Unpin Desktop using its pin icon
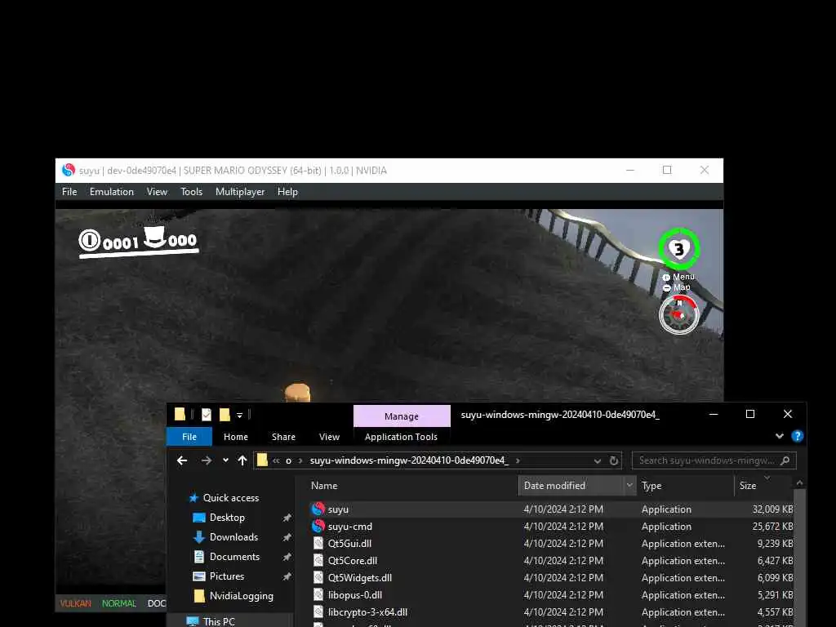 click(x=287, y=518)
